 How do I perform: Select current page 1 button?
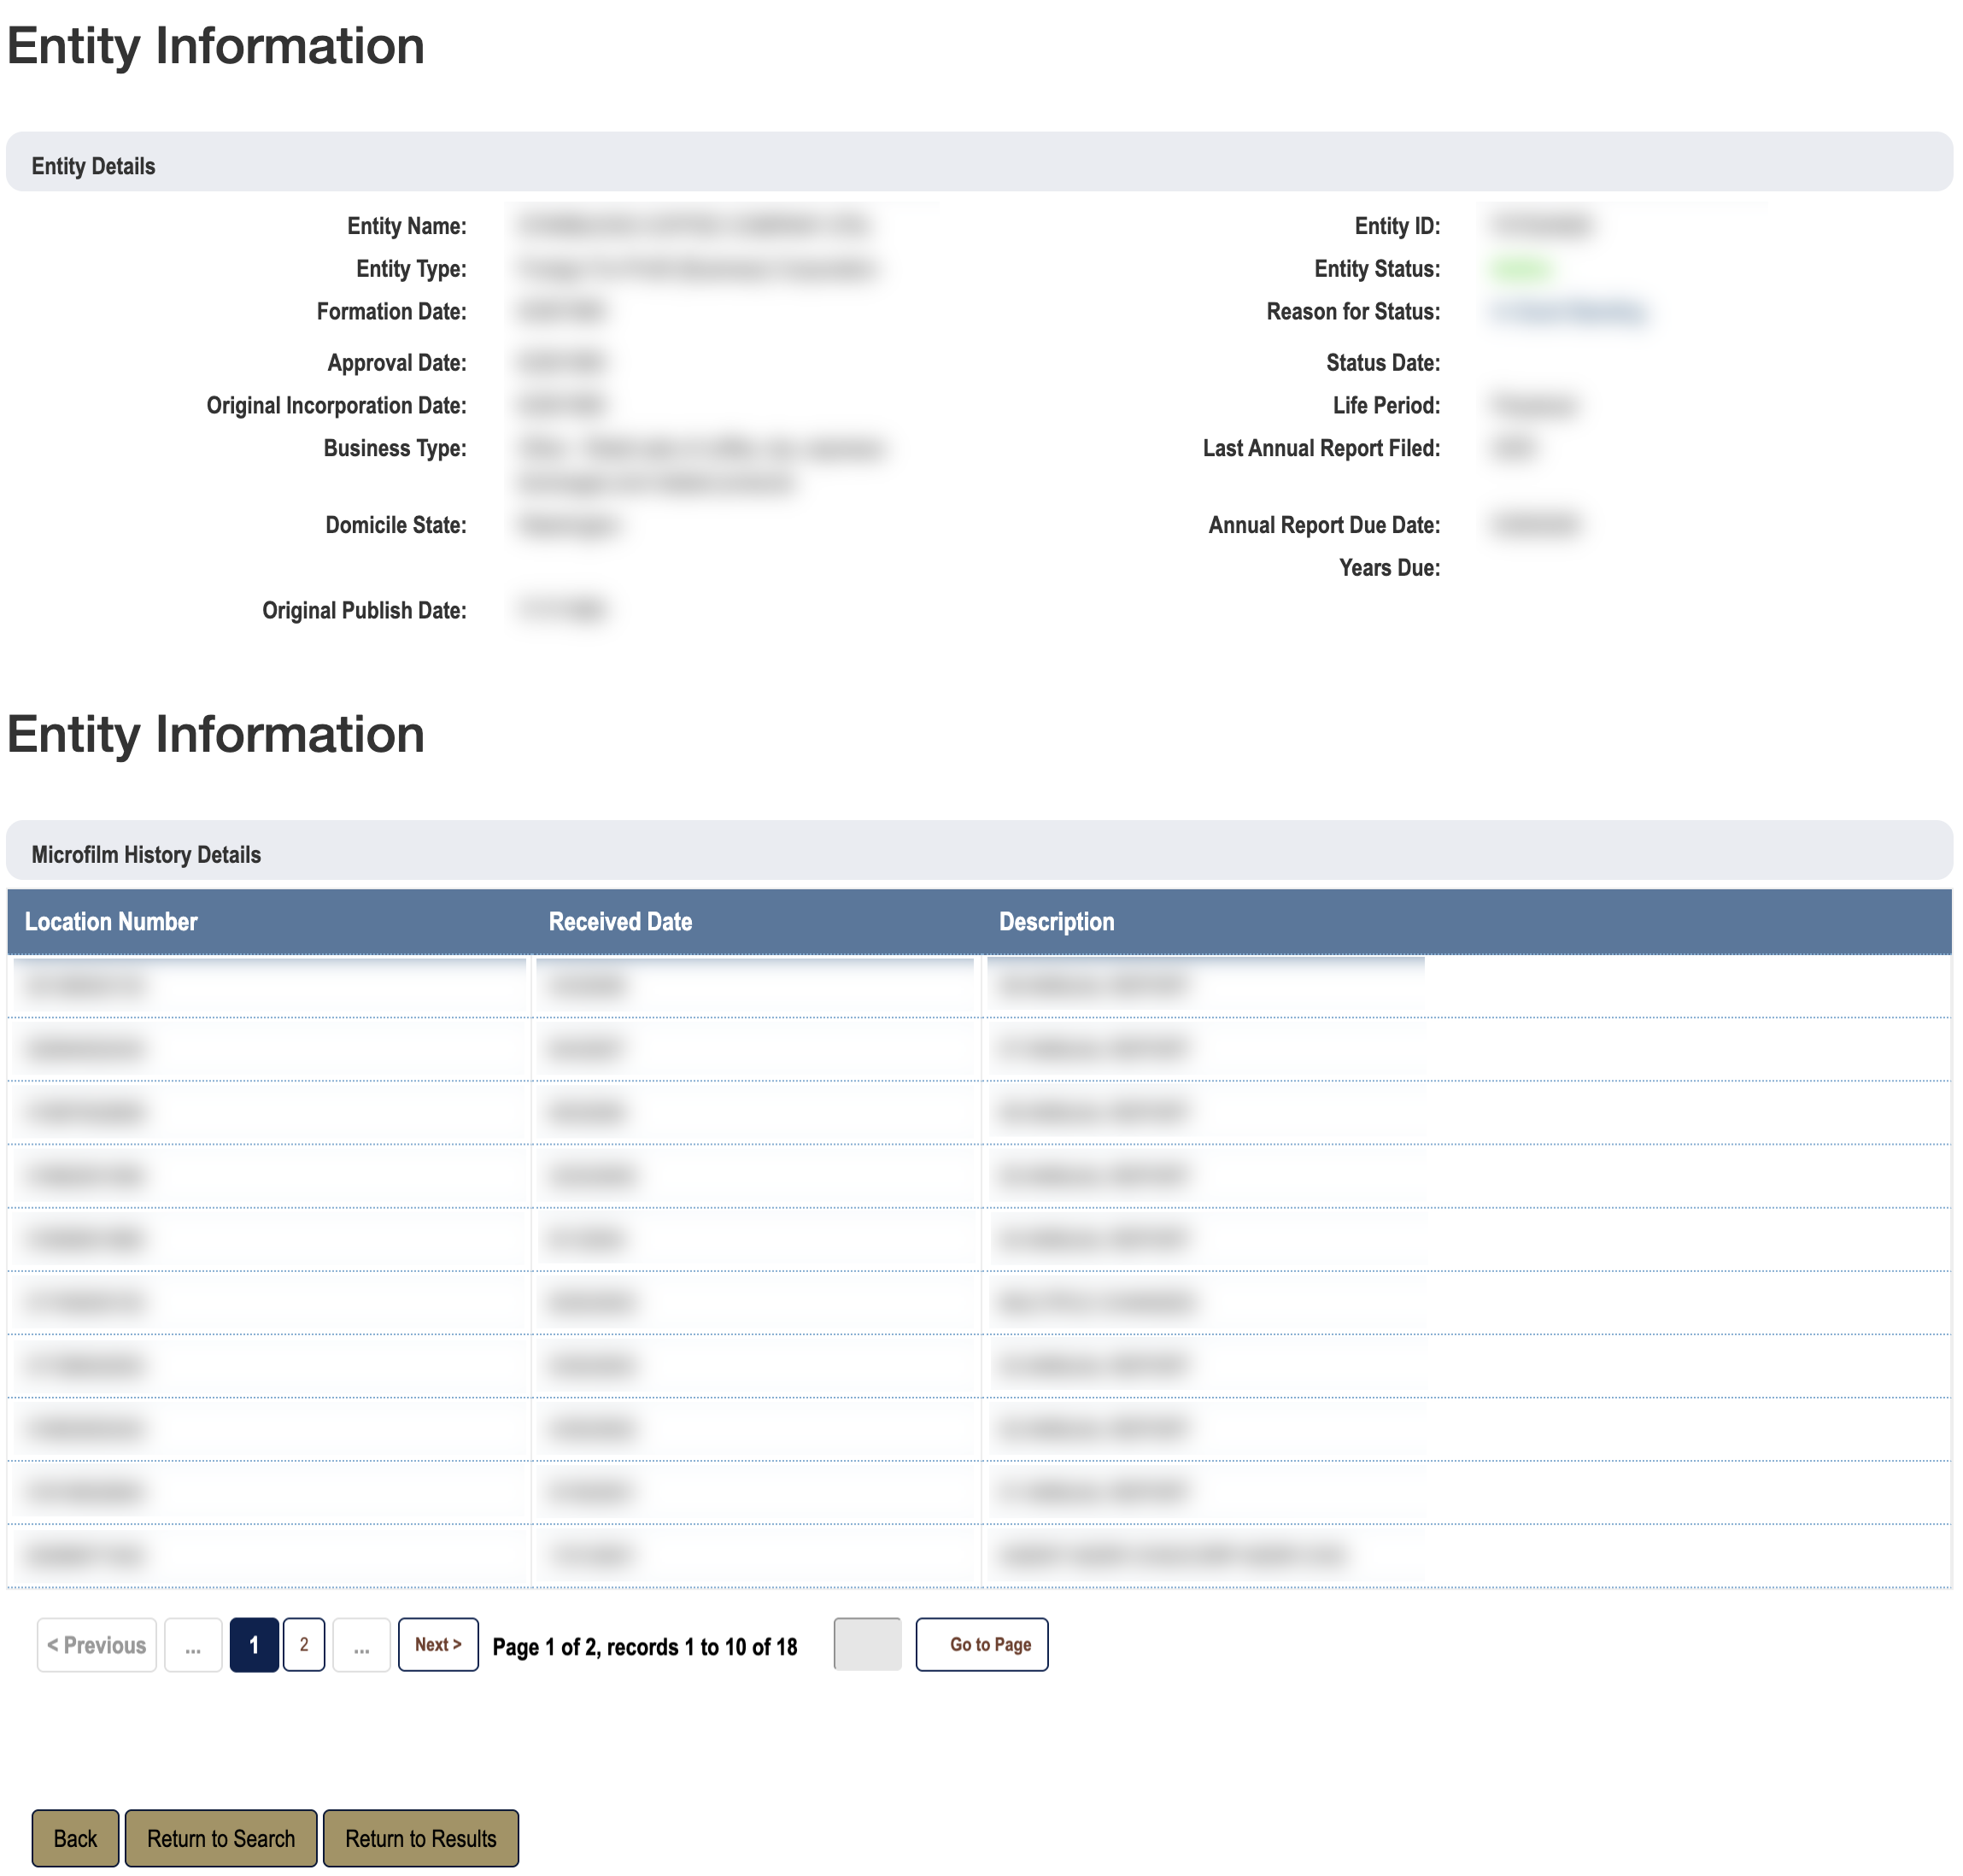pyautogui.click(x=254, y=1644)
